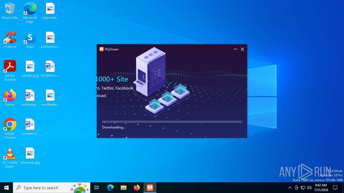Screen dimensions: 344x193
Task: Launch Firefox from the desktop shortcut
Action: 10,98
